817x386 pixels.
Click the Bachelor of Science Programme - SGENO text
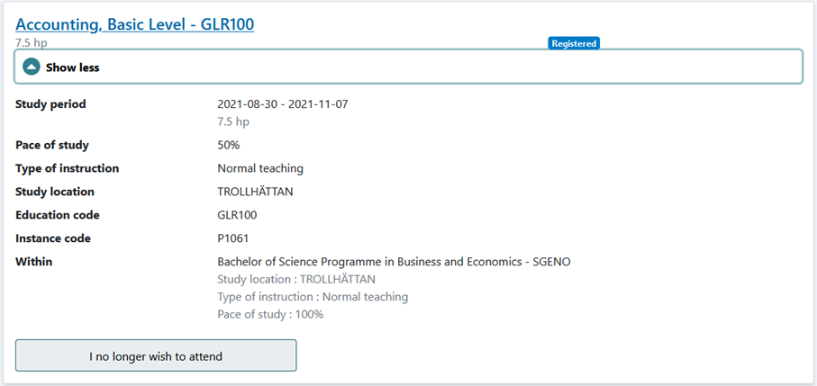pos(394,262)
